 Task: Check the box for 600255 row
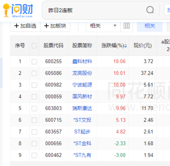click(x=34, y=61)
